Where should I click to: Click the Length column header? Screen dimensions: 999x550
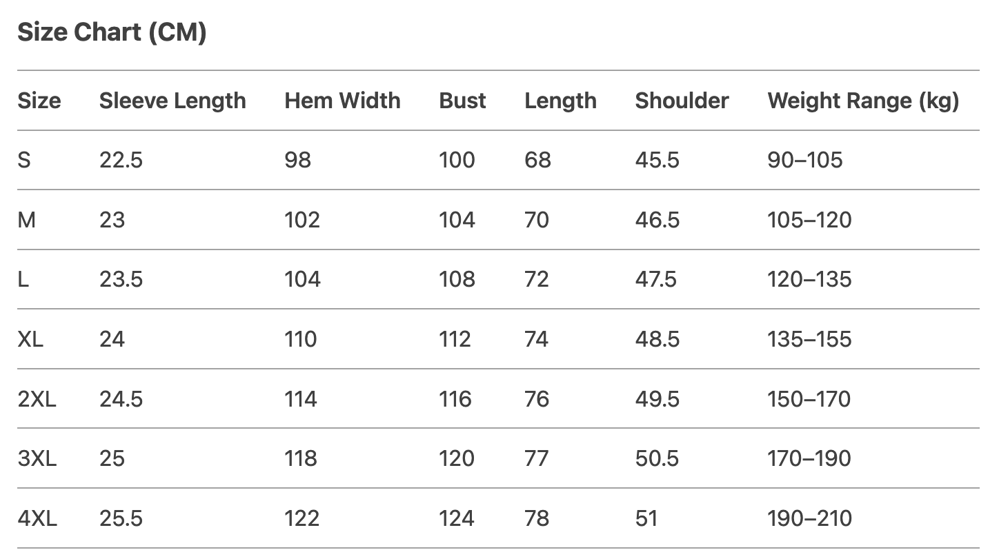pos(560,101)
